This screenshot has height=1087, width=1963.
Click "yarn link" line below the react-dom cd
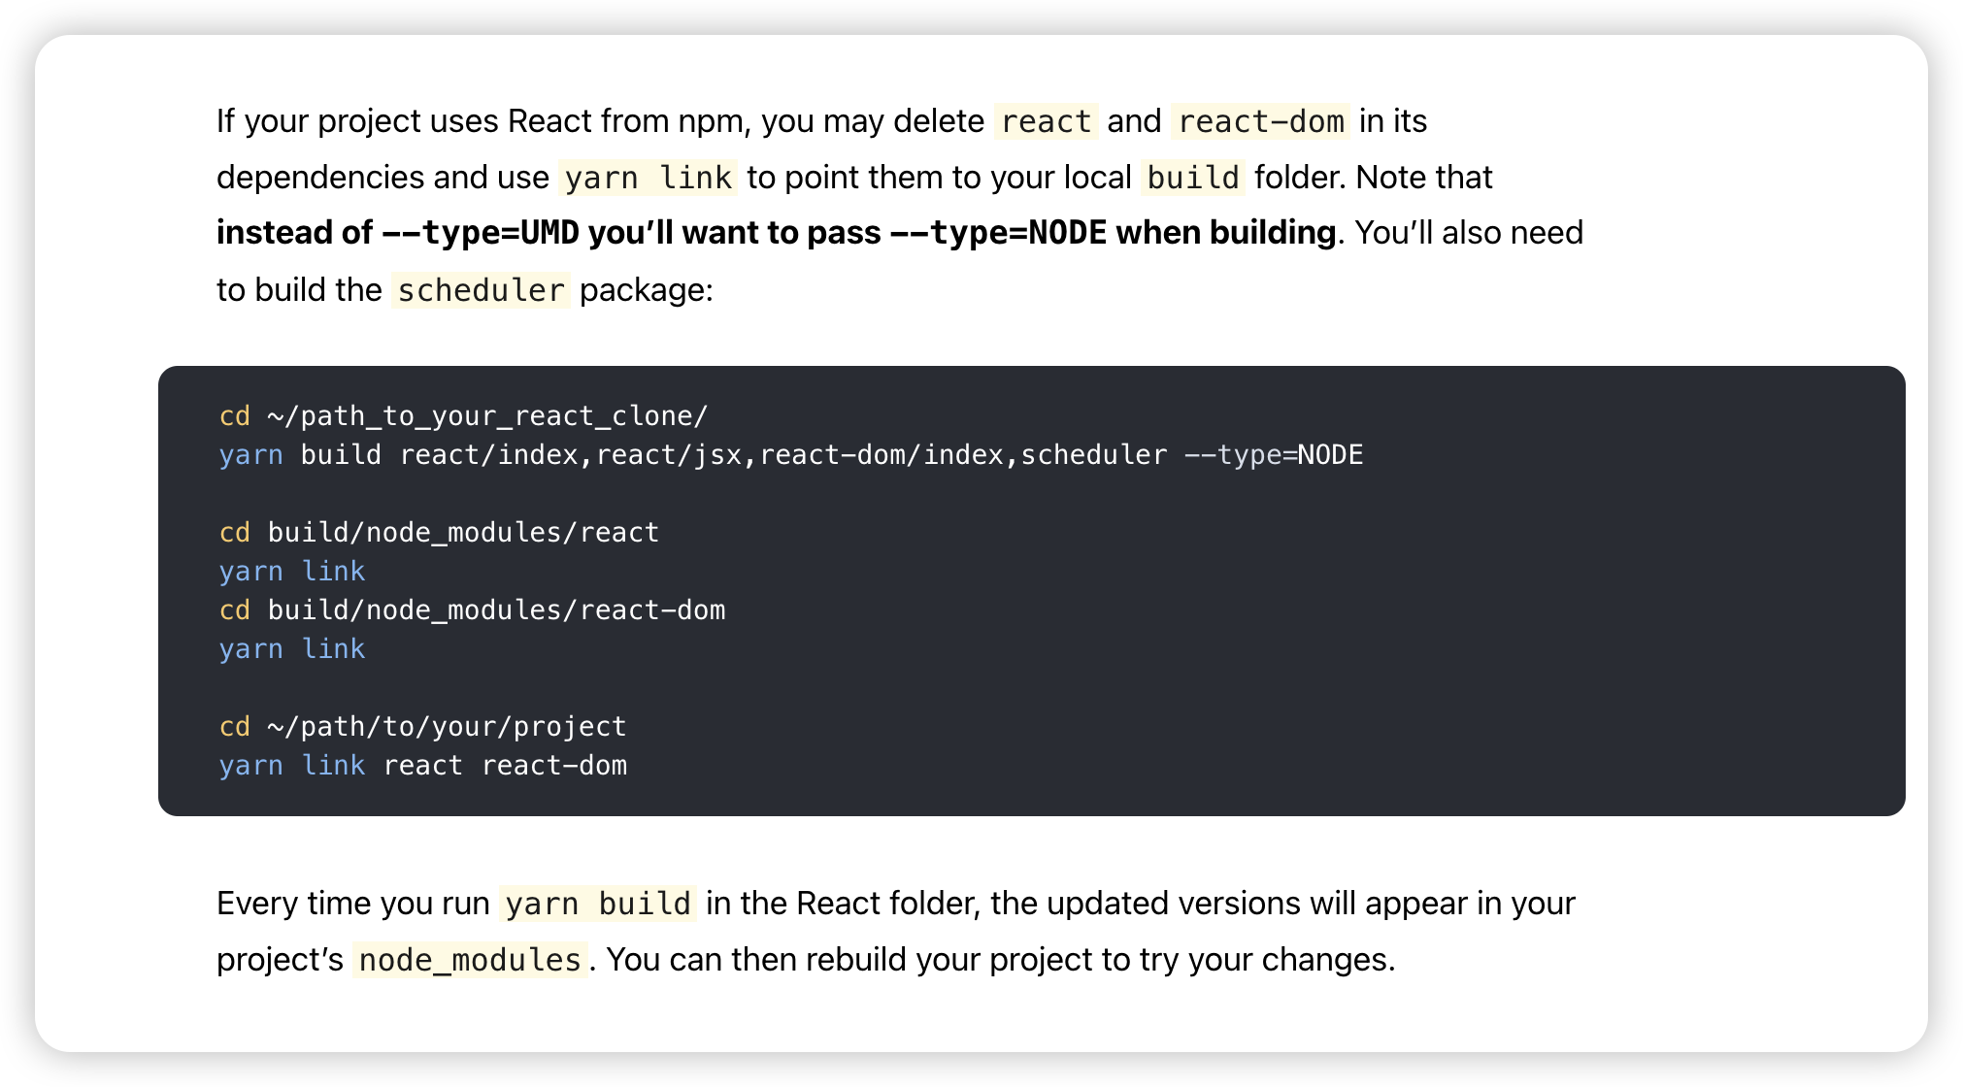(x=292, y=649)
